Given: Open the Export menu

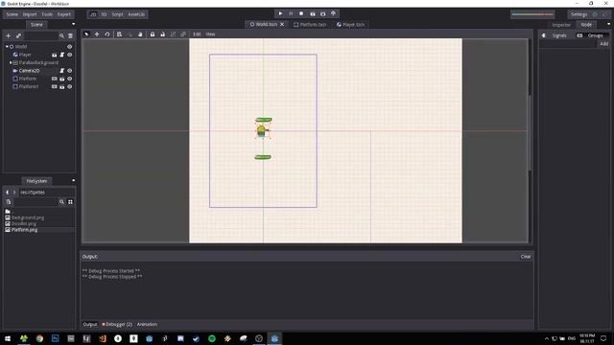Looking at the screenshot, I should (x=64, y=14).
